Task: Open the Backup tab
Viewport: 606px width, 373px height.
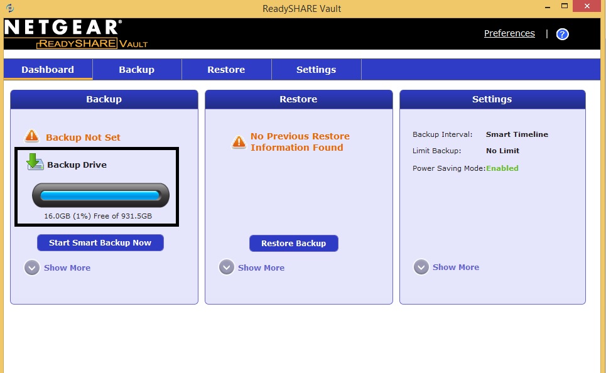Action: (x=137, y=70)
